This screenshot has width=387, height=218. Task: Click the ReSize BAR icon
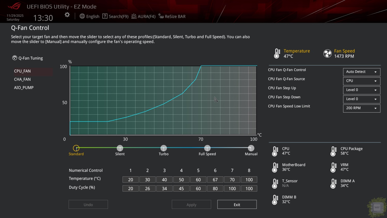pyautogui.click(x=161, y=16)
